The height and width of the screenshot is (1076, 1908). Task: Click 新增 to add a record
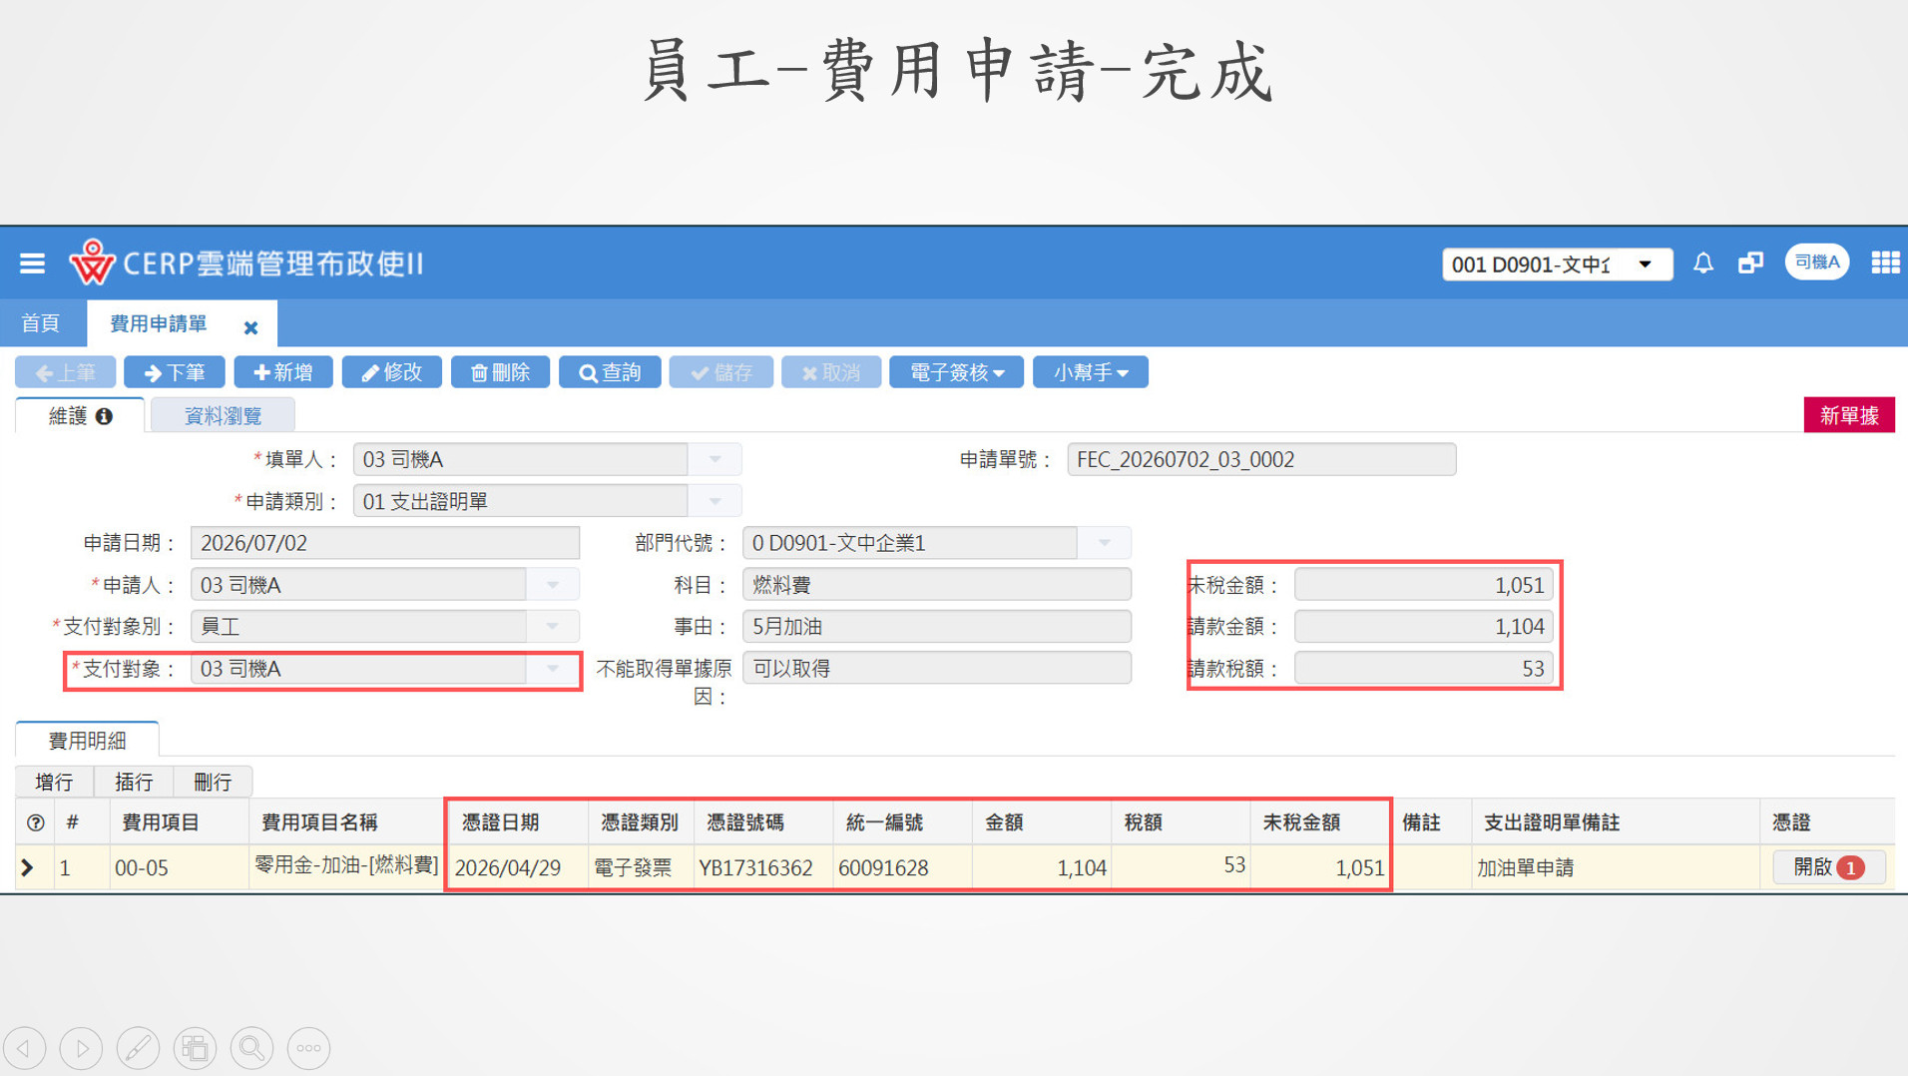point(283,372)
